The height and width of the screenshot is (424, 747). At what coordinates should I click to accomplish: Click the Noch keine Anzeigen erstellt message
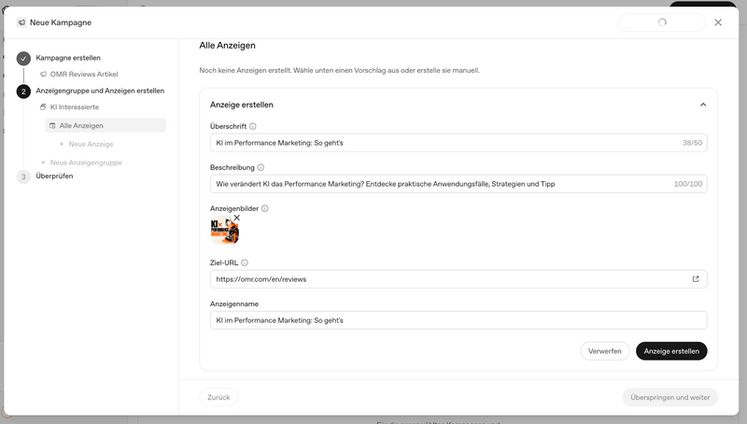pos(339,70)
